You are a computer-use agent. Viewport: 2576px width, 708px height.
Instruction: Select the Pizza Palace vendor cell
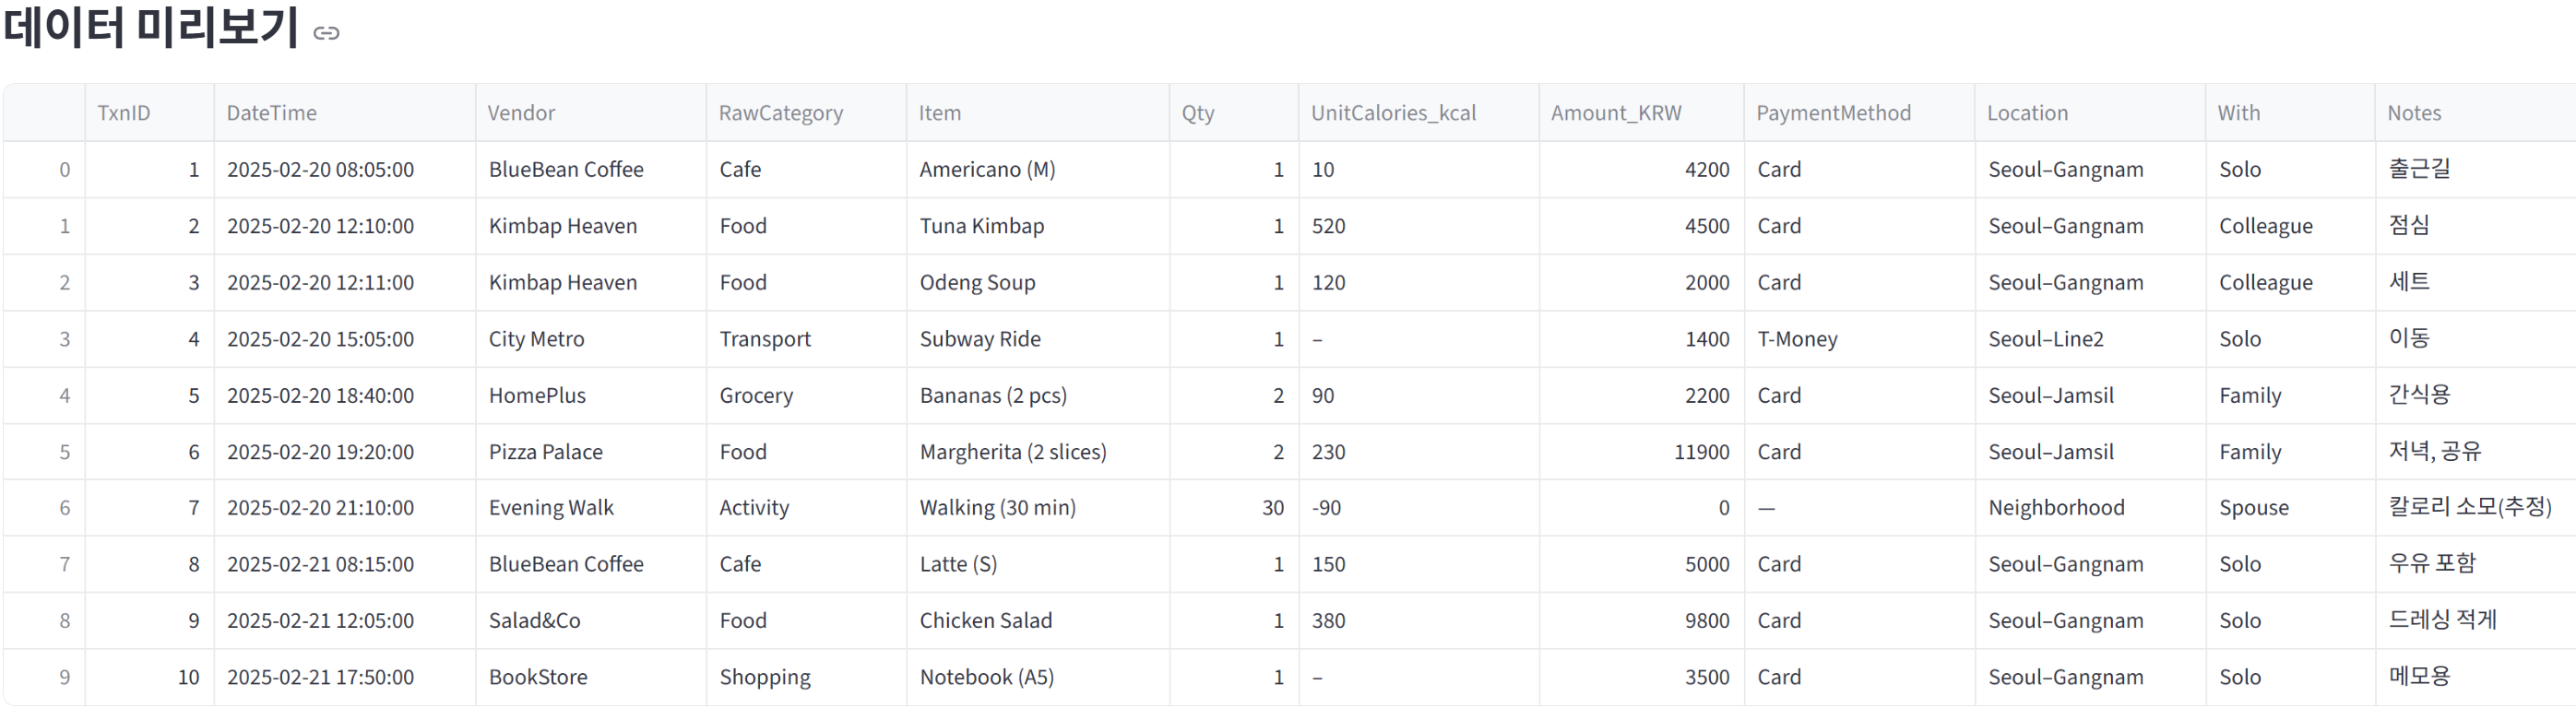(x=545, y=452)
